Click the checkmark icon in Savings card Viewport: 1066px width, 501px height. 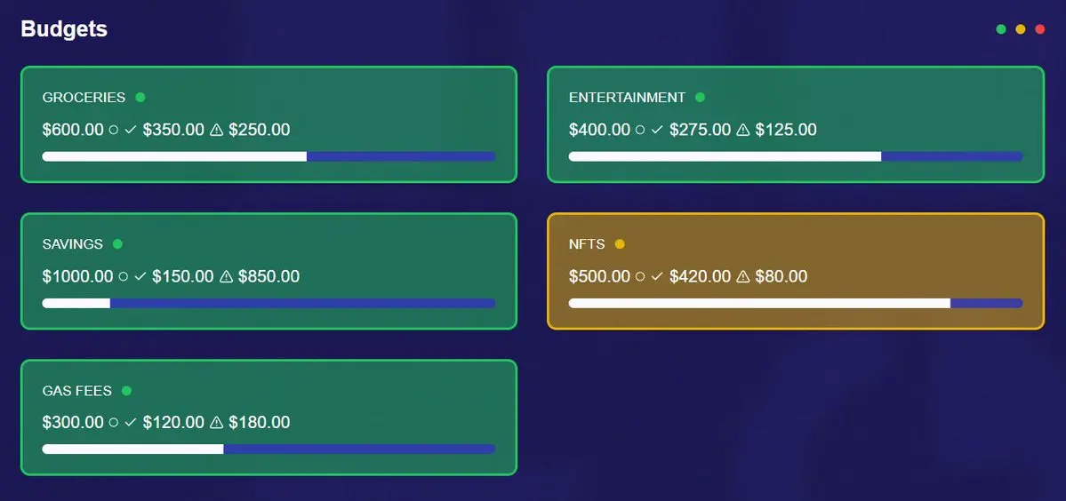[140, 276]
